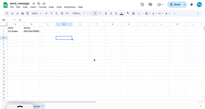Open the fill color picker

coord(128,14)
